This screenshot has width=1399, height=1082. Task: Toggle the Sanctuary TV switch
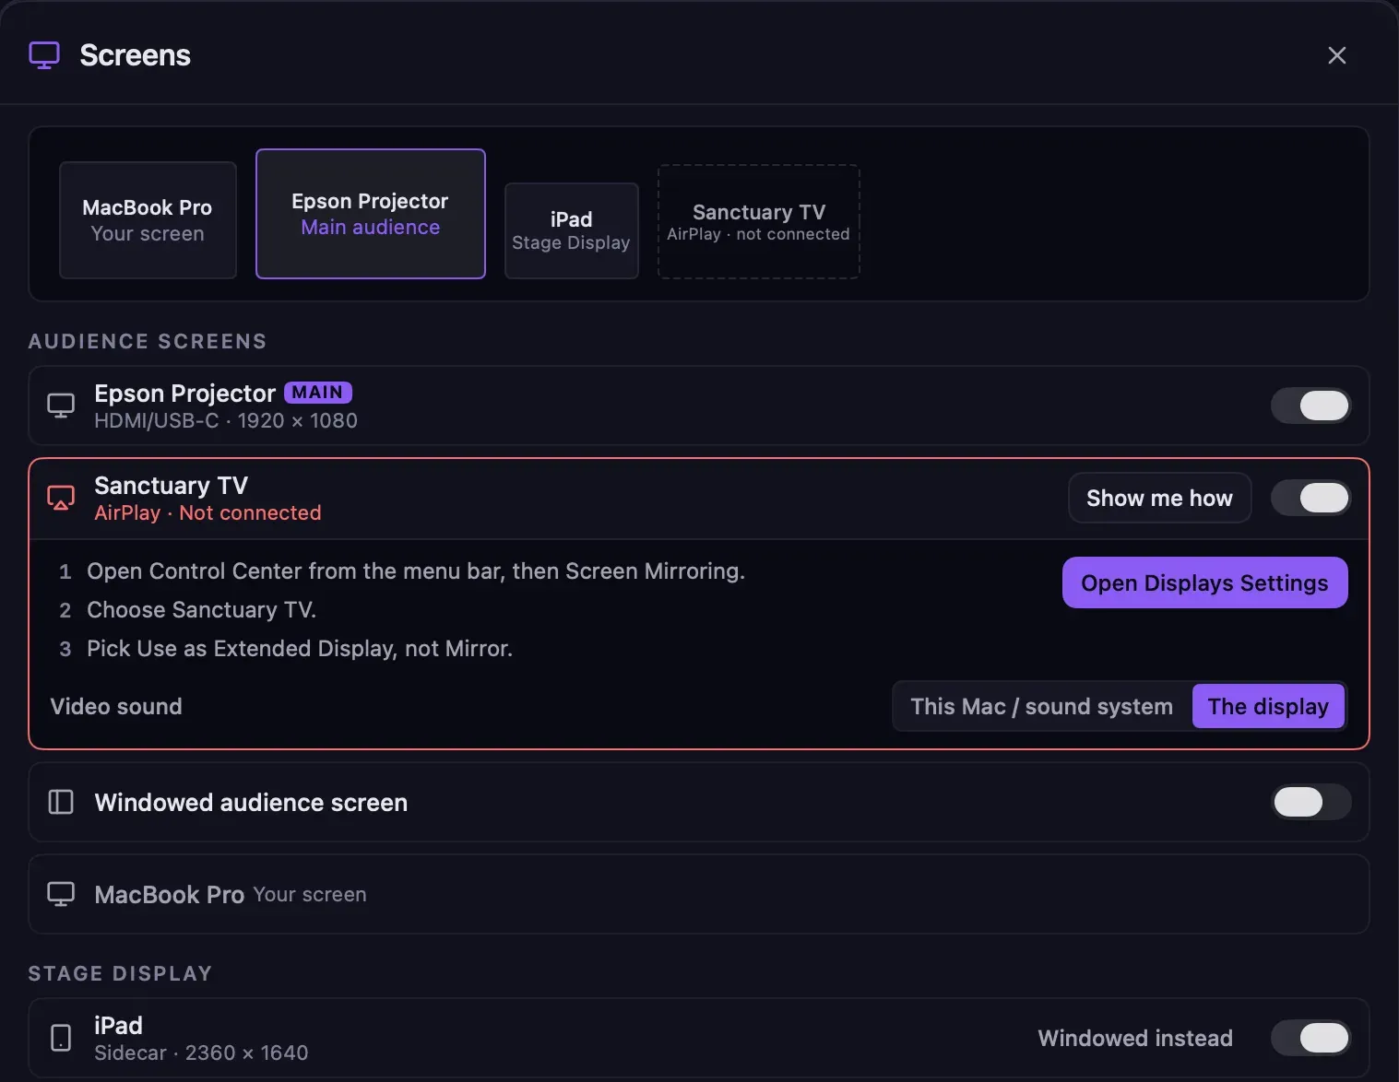point(1310,498)
